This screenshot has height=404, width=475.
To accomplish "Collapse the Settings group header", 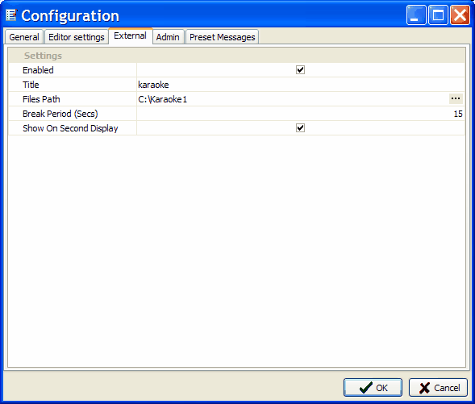I will click(x=236, y=56).
